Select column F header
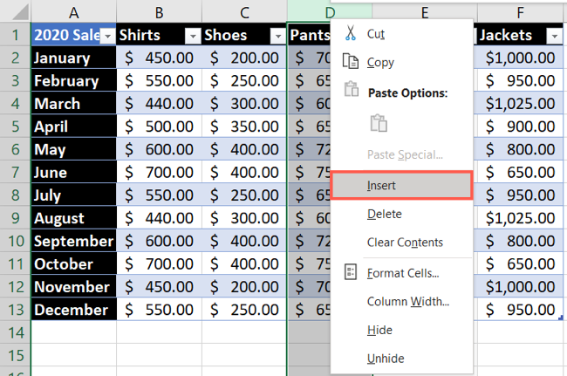This screenshot has height=376, width=567. coord(521,11)
